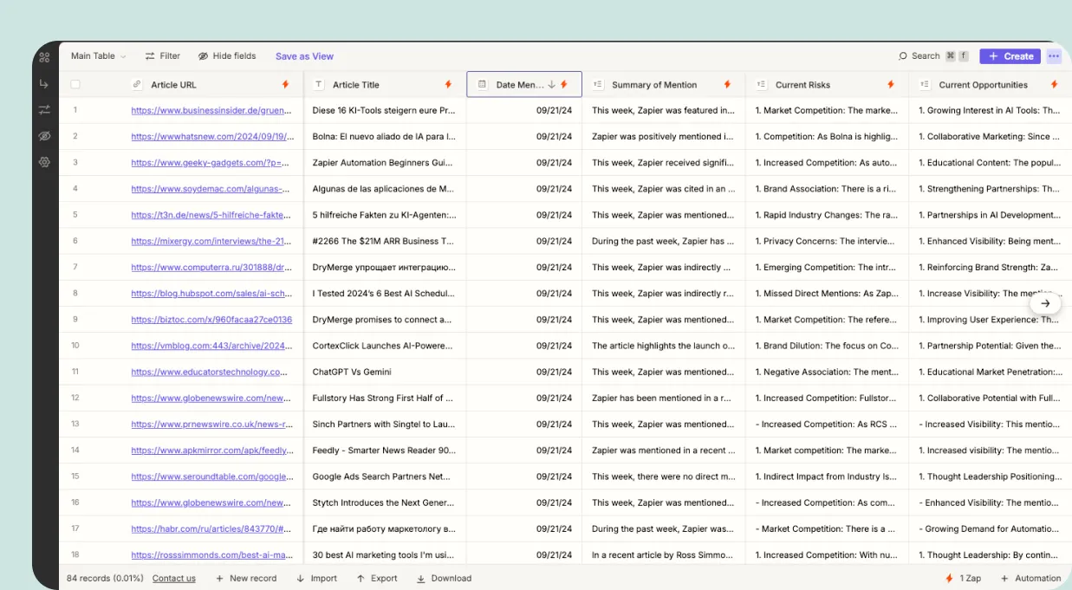The image size is (1072, 590).
Task: Click the lightning bolt on the Article URL column
Action: pyautogui.click(x=284, y=84)
